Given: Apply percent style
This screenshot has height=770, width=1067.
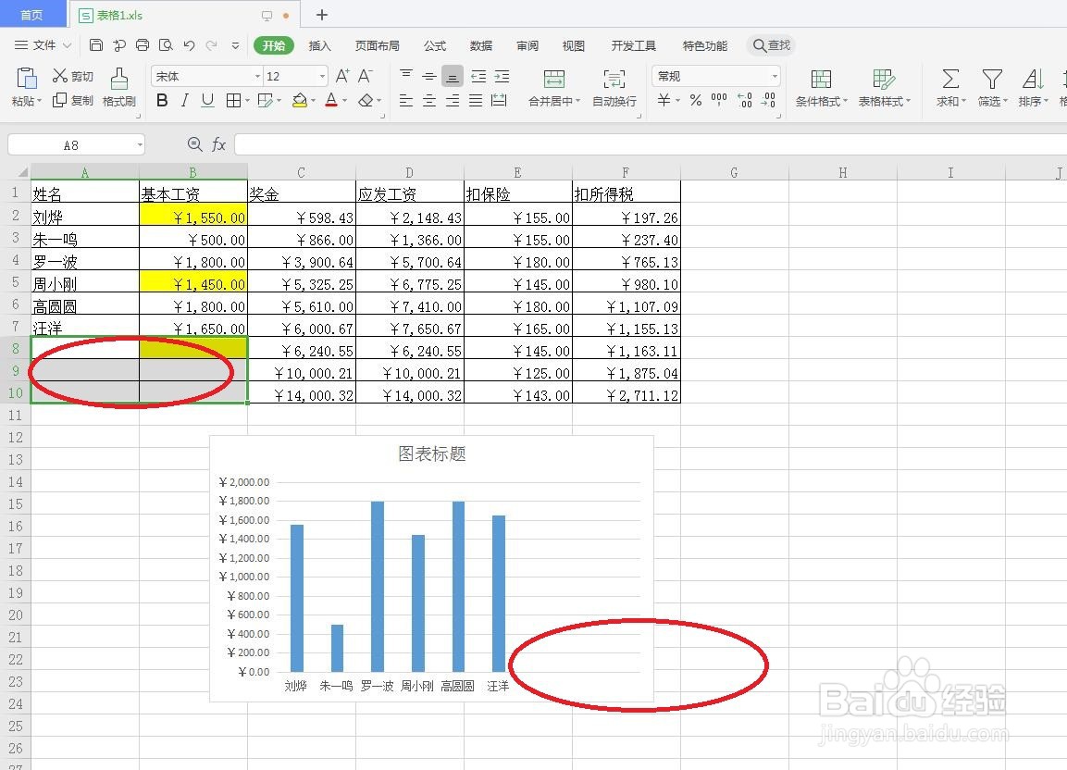Looking at the screenshot, I should (x=696, y=101).
